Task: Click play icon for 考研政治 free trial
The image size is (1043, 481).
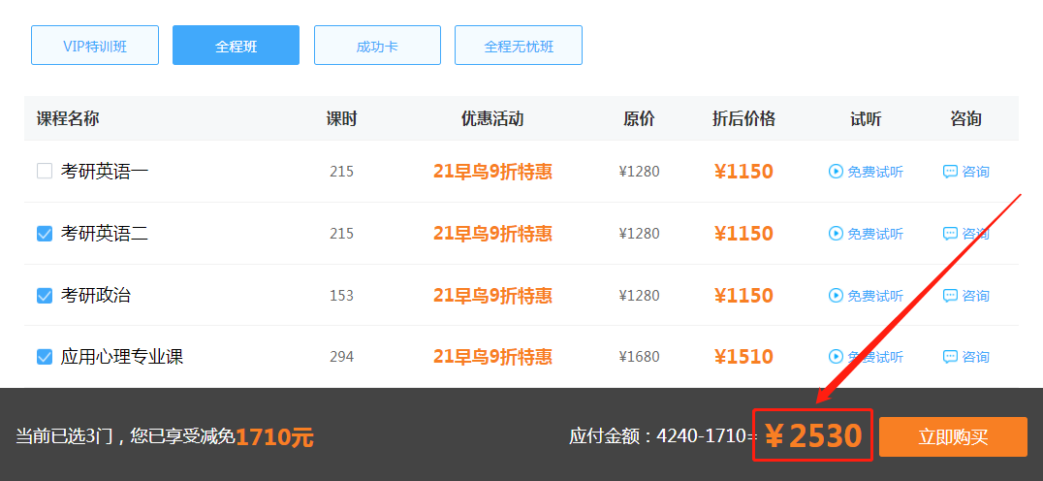Action: [836, 296]
